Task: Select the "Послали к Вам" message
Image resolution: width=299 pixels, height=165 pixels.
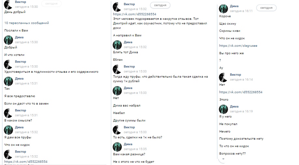Action: (16, 31)
